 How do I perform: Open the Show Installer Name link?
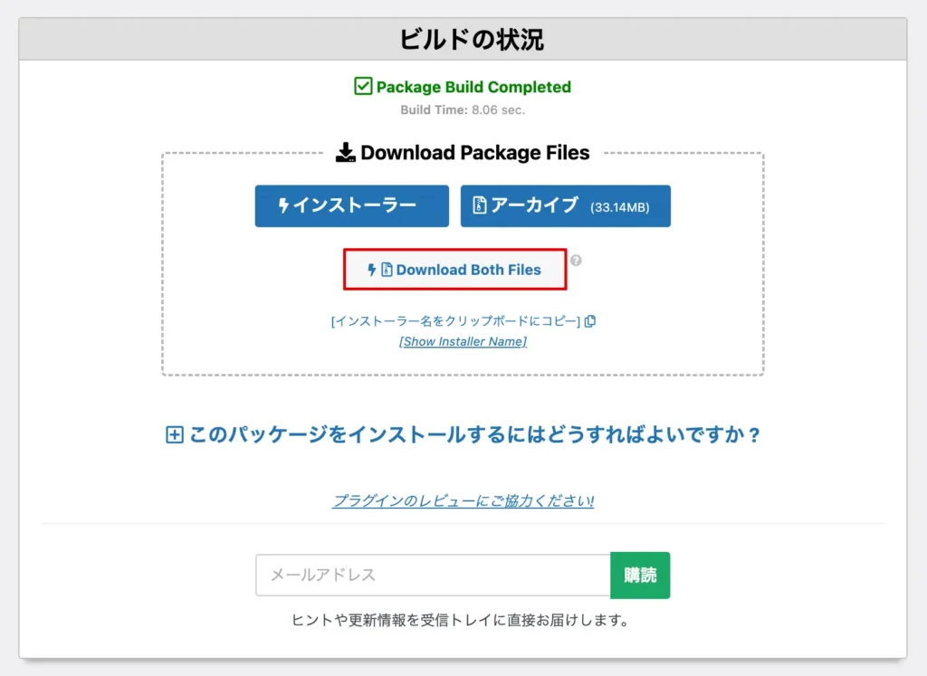click(x=463, y=341)
